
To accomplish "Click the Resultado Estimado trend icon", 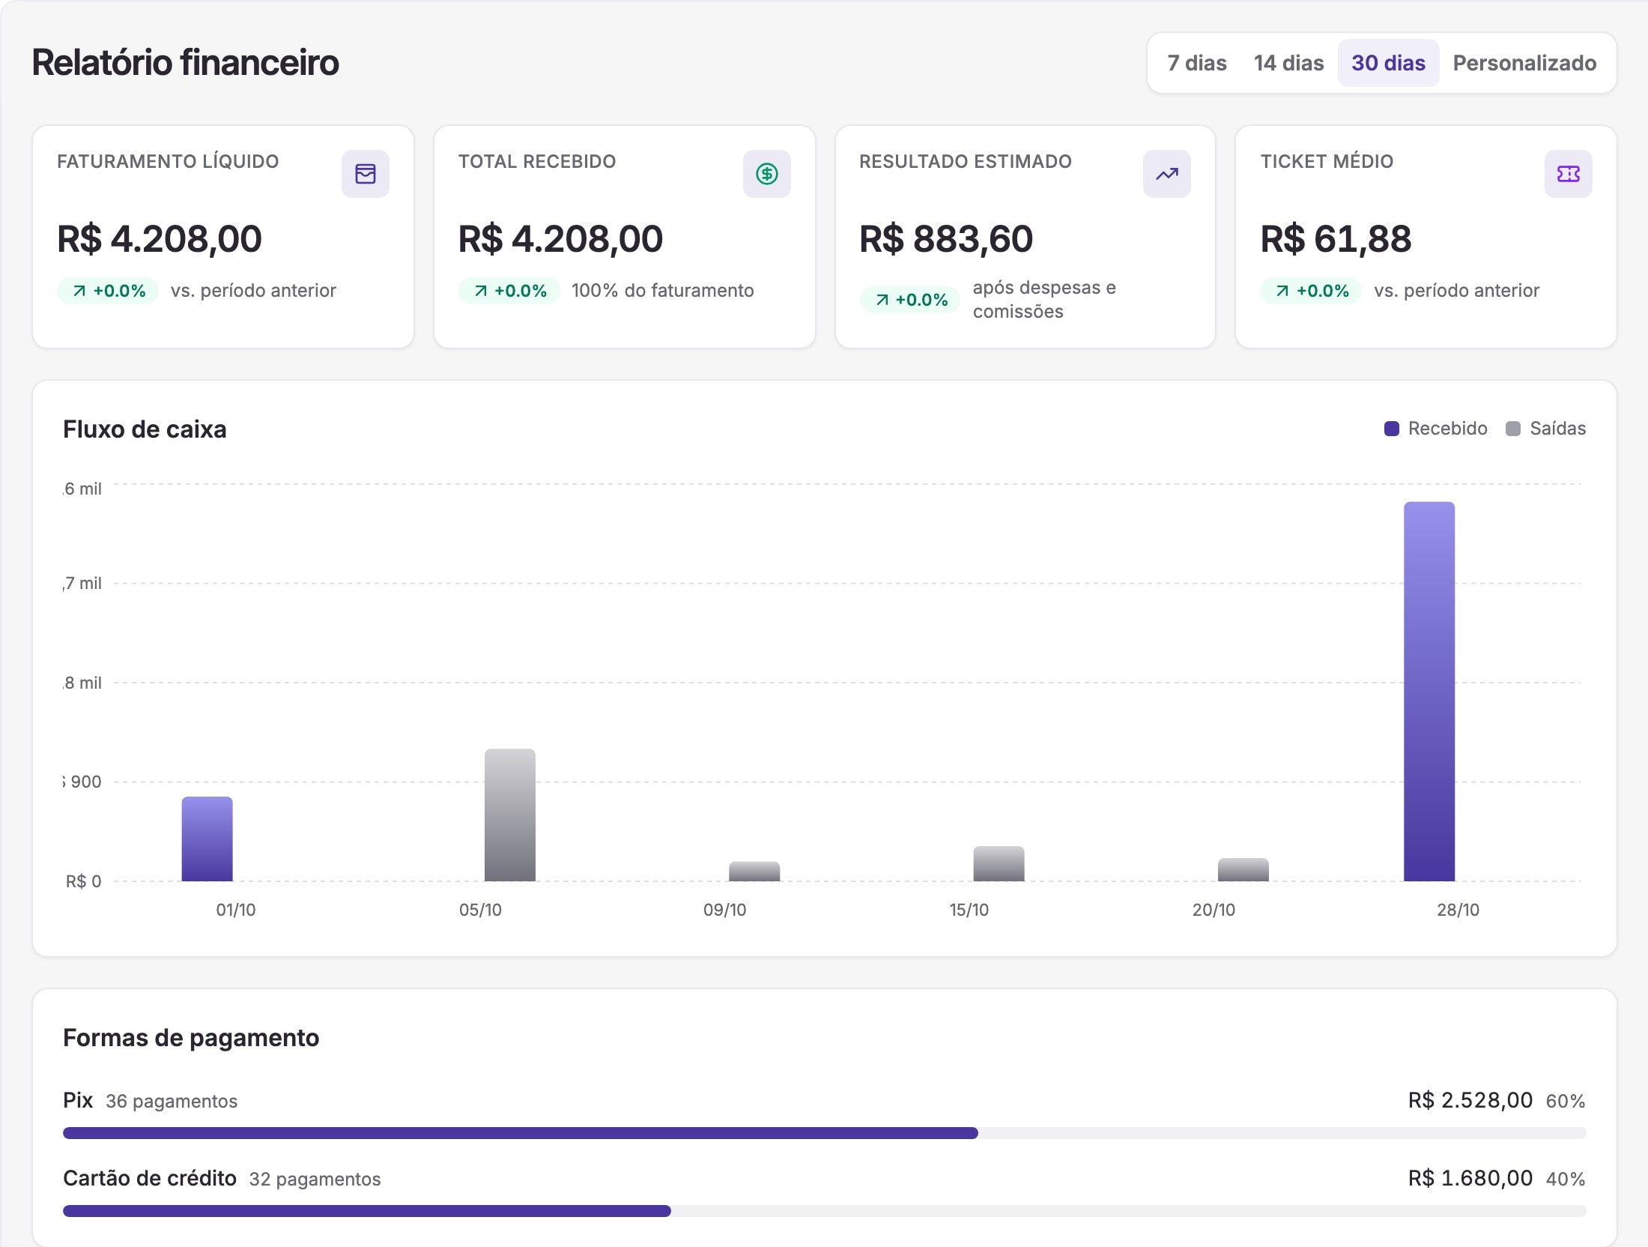I will (1166, 174).
